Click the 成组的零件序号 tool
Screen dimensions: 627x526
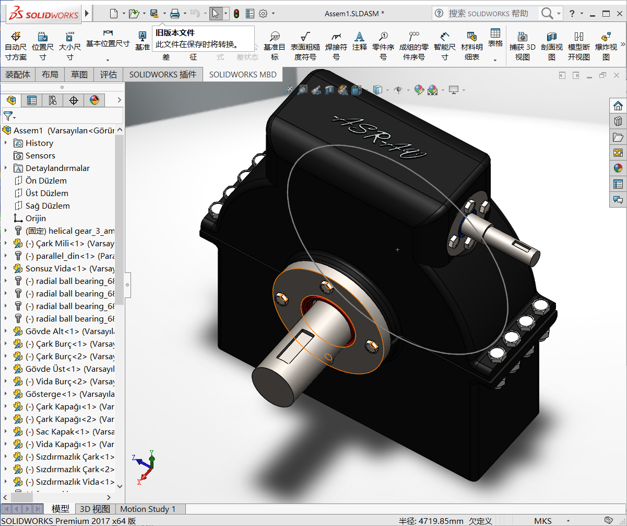tap(414, 46)
